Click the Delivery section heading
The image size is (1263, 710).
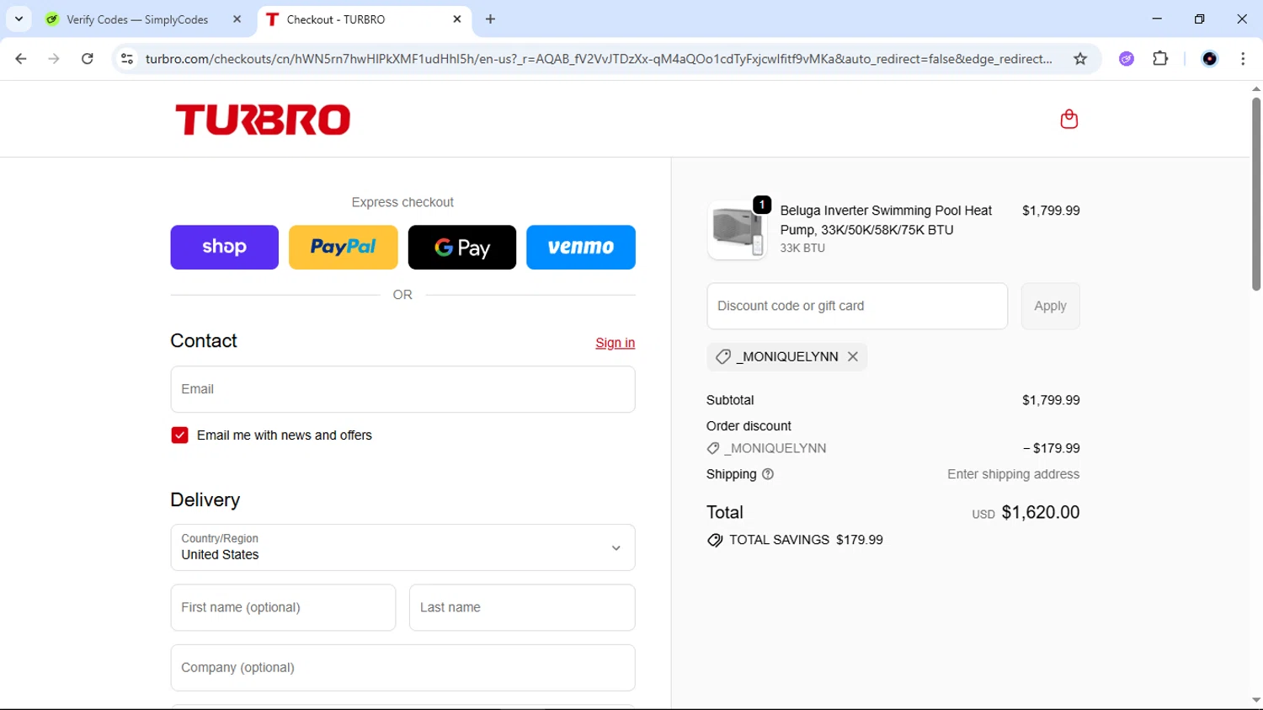coord(205,499)
